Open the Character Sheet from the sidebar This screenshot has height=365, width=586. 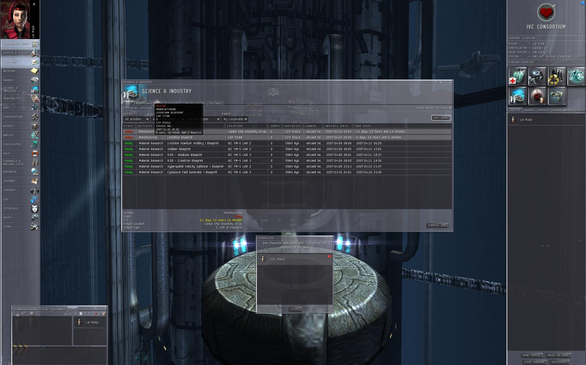pos(20,44)
